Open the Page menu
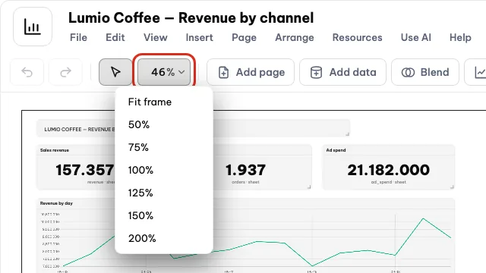This screenshot has width=486, height=273. 244,37
